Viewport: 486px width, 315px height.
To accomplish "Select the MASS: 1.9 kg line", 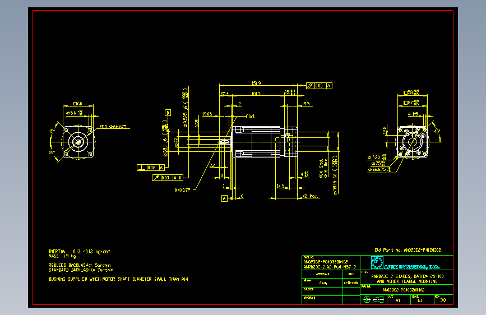I will (x=62, y=256).
